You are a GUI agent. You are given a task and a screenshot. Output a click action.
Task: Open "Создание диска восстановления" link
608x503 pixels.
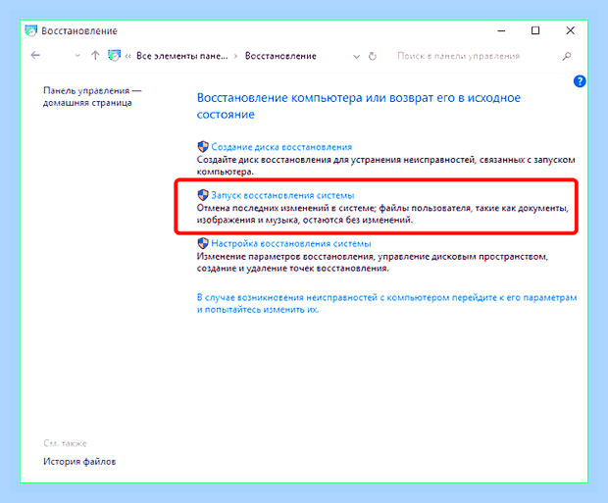pos(281,147)
